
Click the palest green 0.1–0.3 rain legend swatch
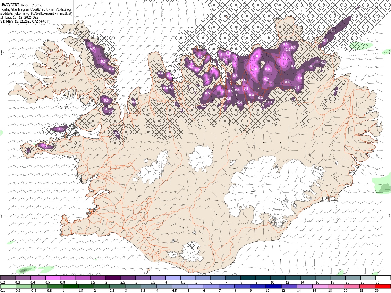[x=8, y=286]
